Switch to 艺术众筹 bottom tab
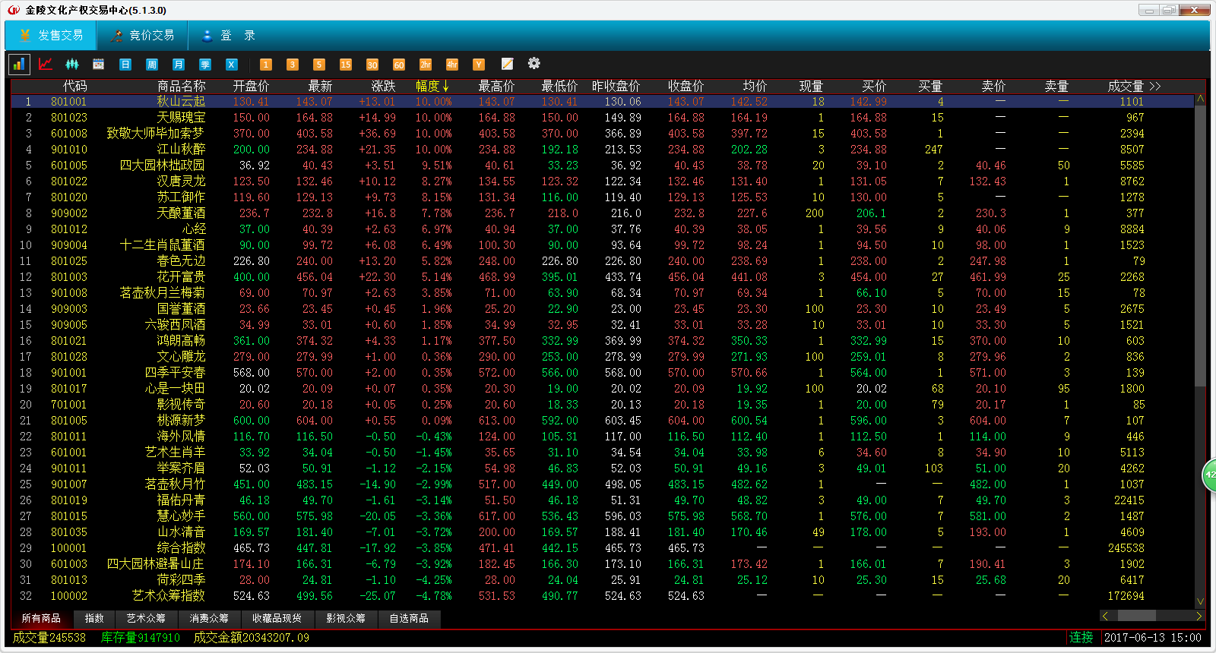 tap(146, 619)
